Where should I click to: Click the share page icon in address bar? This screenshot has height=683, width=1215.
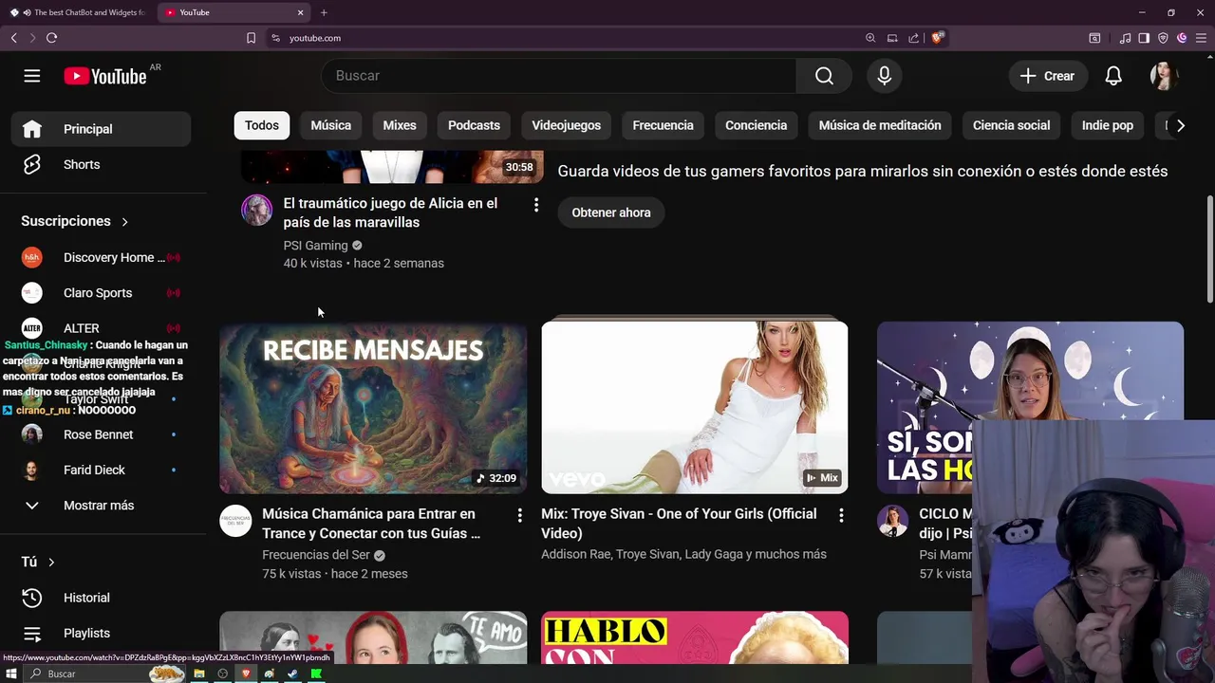[913, 38]
